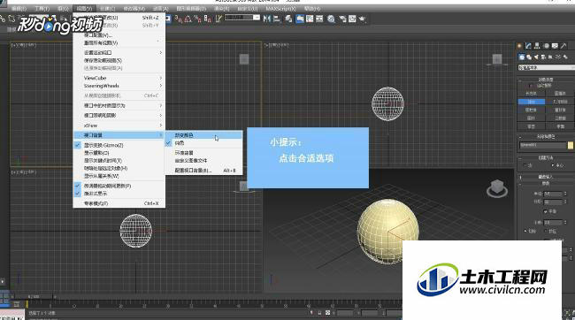Toggle Angle Snap in the main toolbar
Screen dimensions: 575x320
click(x=188, y=19)
